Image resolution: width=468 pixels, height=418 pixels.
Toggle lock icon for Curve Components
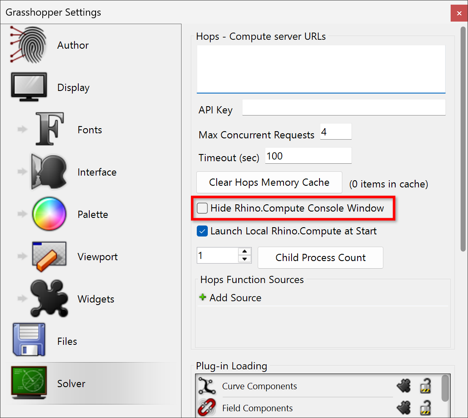click(425, 386)
